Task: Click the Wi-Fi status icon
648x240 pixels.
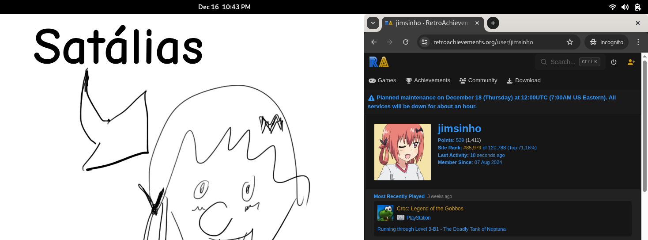Action: point(612,7)
